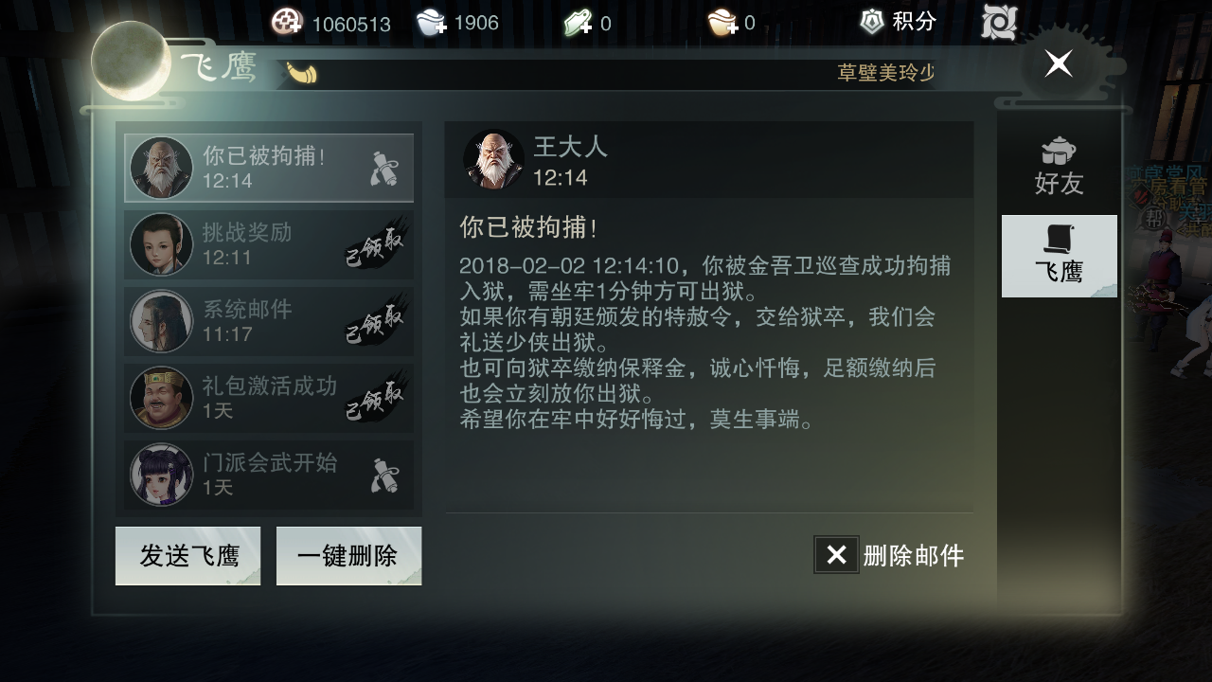Screen dimensions: 1212x682
Task: Select the 飞鹰 mail tab
Action: pos(1059,256)
